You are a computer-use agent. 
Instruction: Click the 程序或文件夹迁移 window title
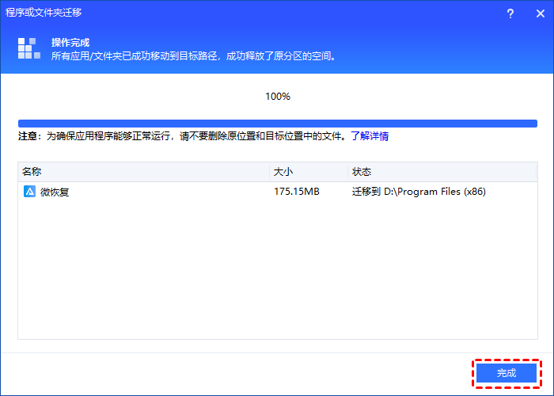coord(44,13)
